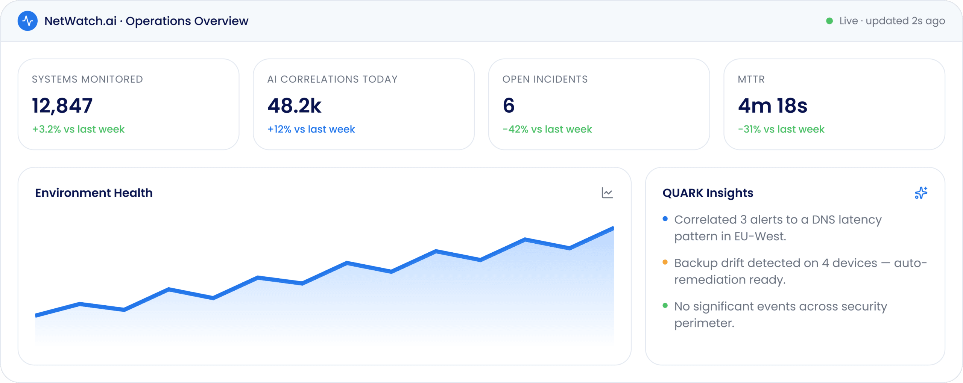Image resolution: width=963 pixels, height=383 pixels.
Task: Open the AI Correlations Today card
Action: click(364, 104)
